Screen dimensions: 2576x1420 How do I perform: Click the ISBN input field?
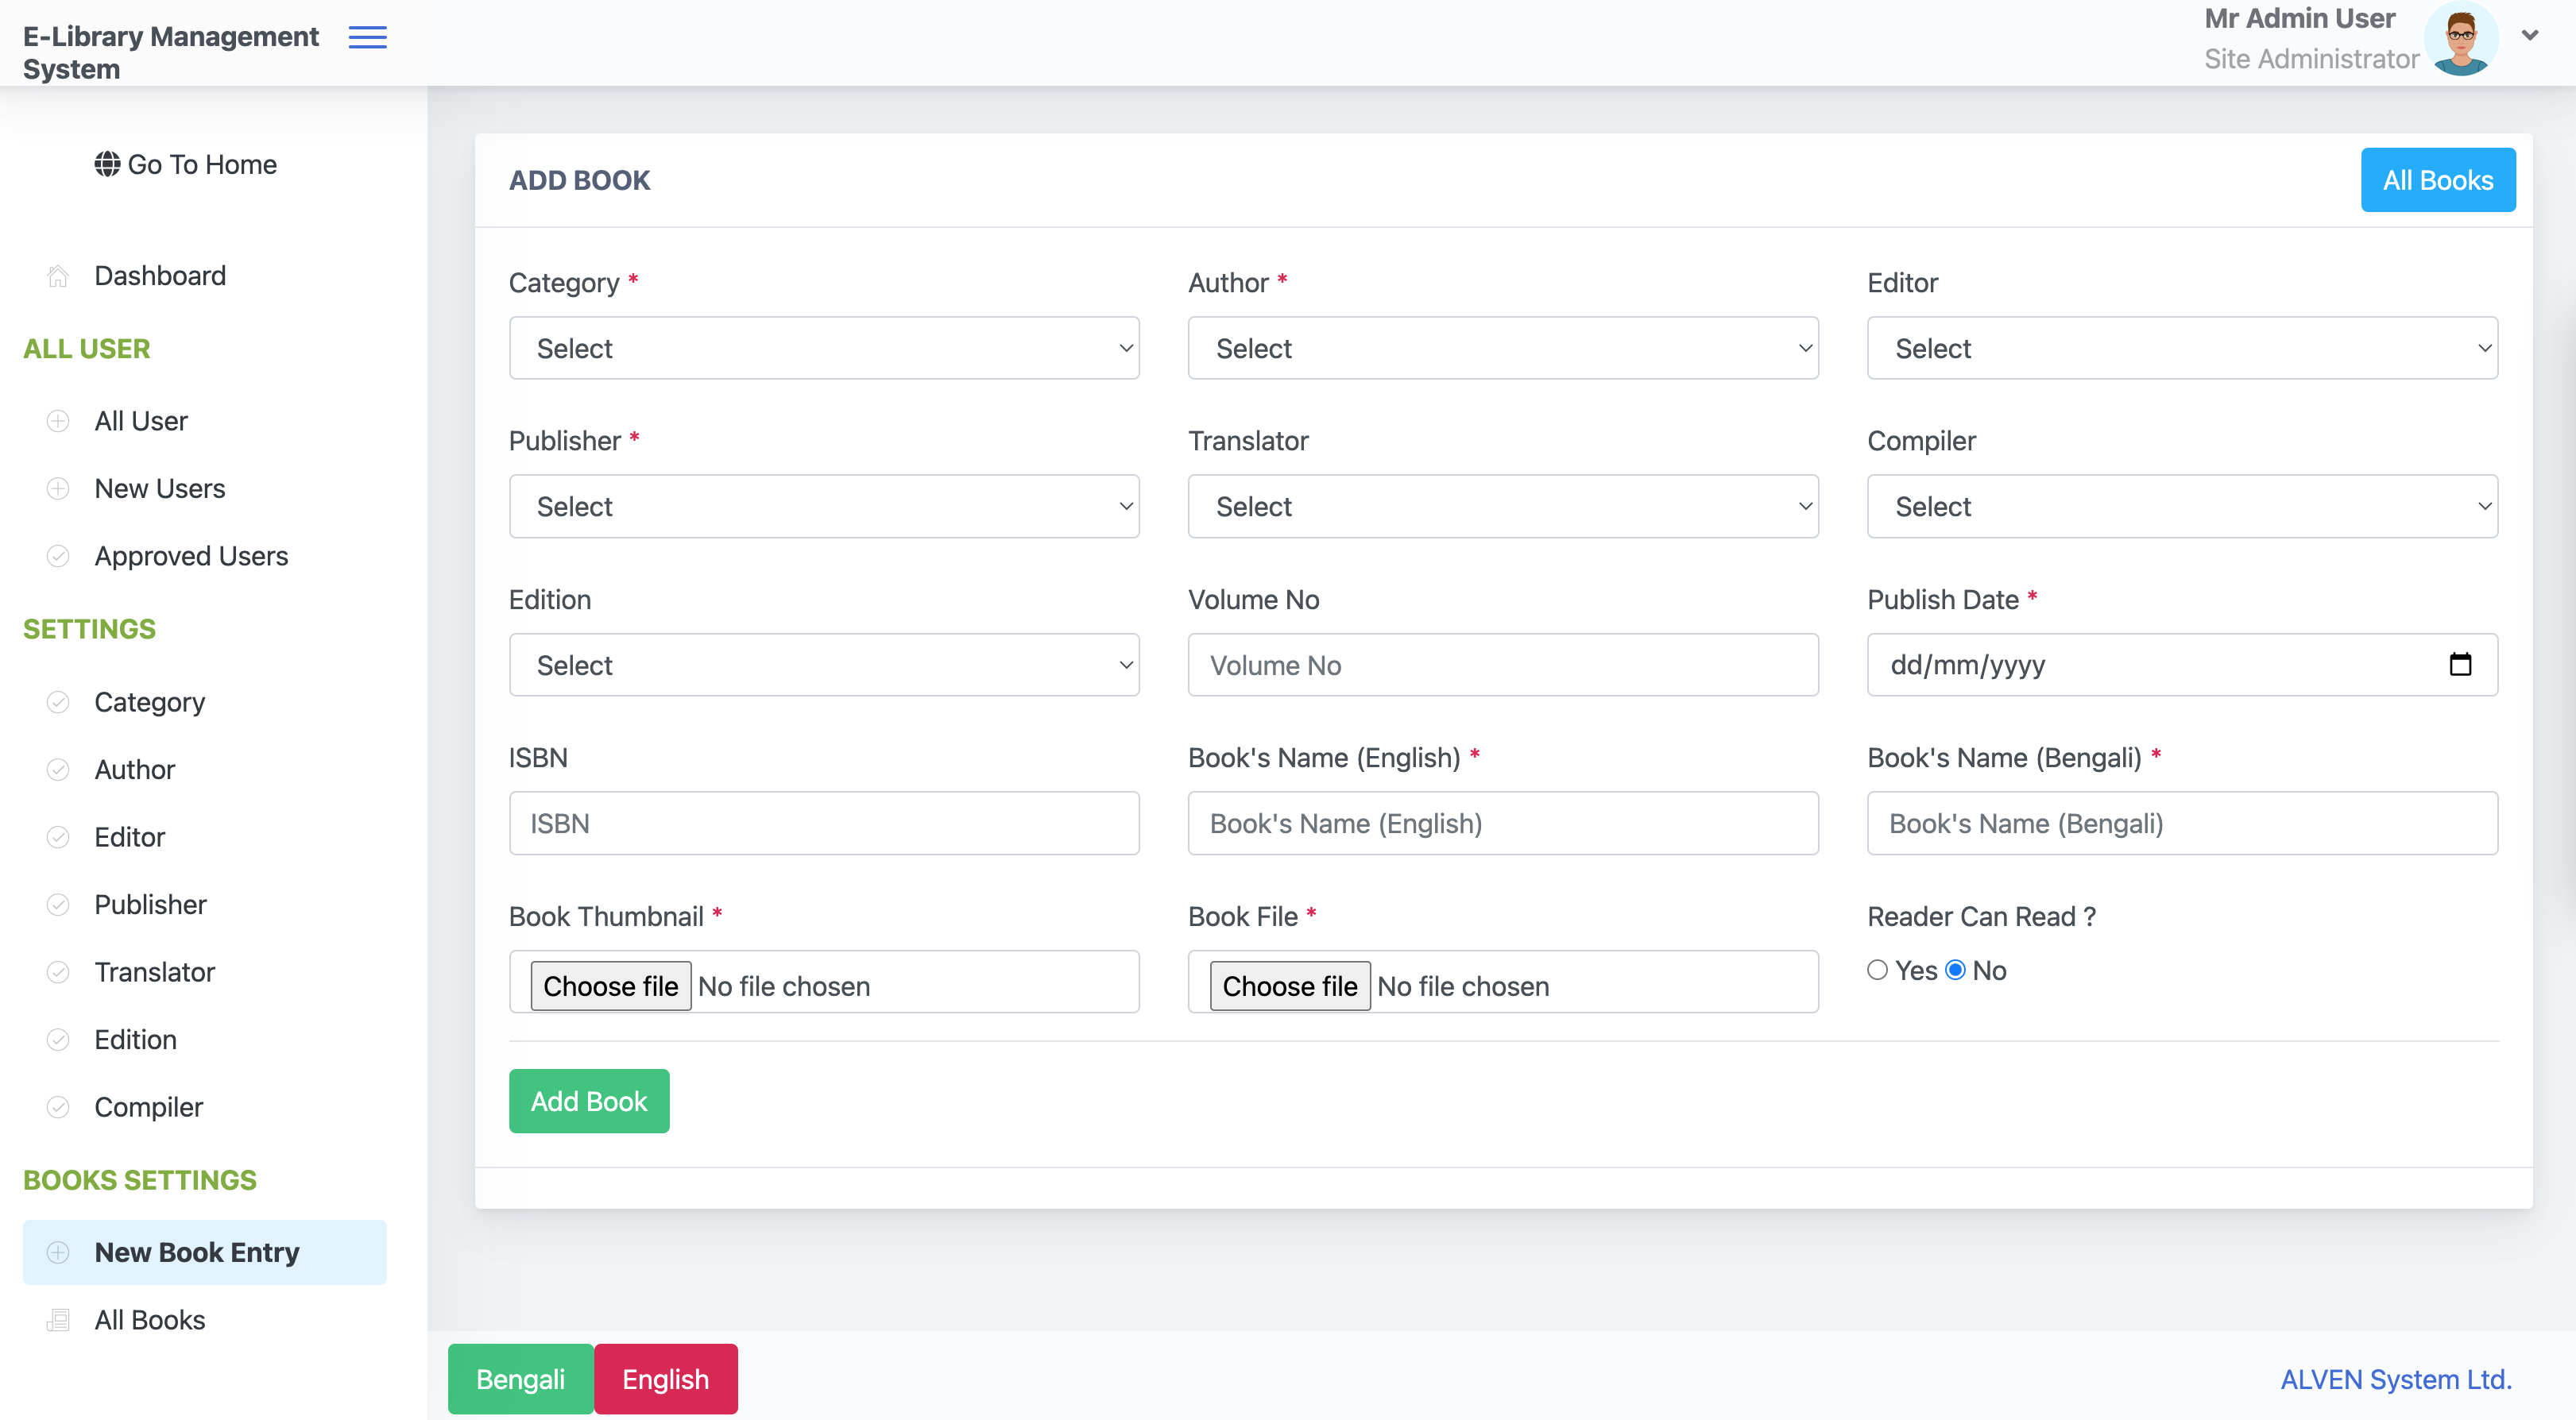coord(824,824)
